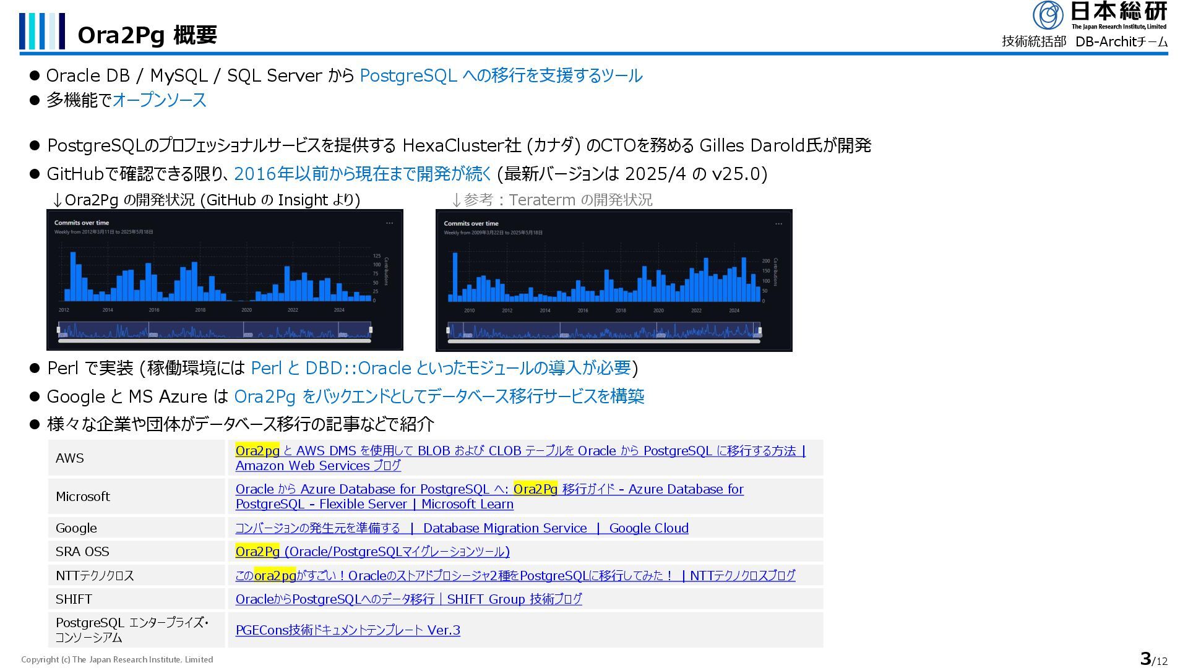
Task: Open the NTT TechnoCross blog article link
Action: [515, 576]
